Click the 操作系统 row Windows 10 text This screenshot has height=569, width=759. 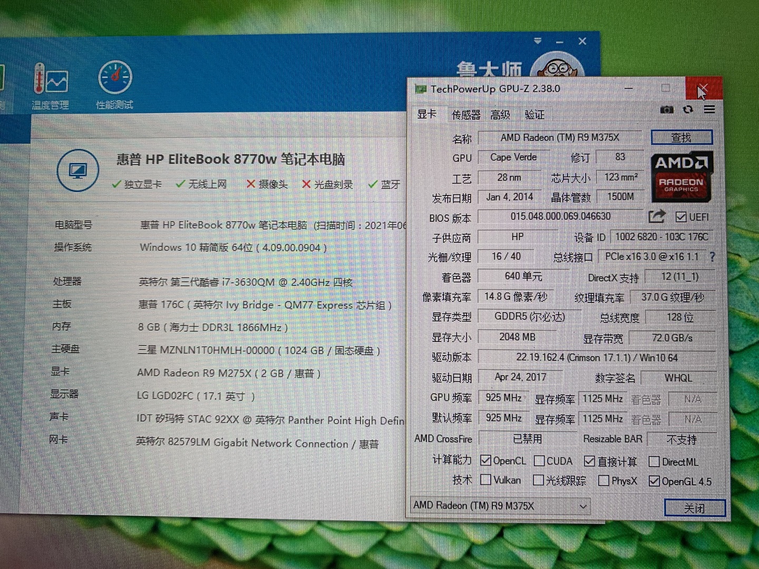(x=233, y=247)
